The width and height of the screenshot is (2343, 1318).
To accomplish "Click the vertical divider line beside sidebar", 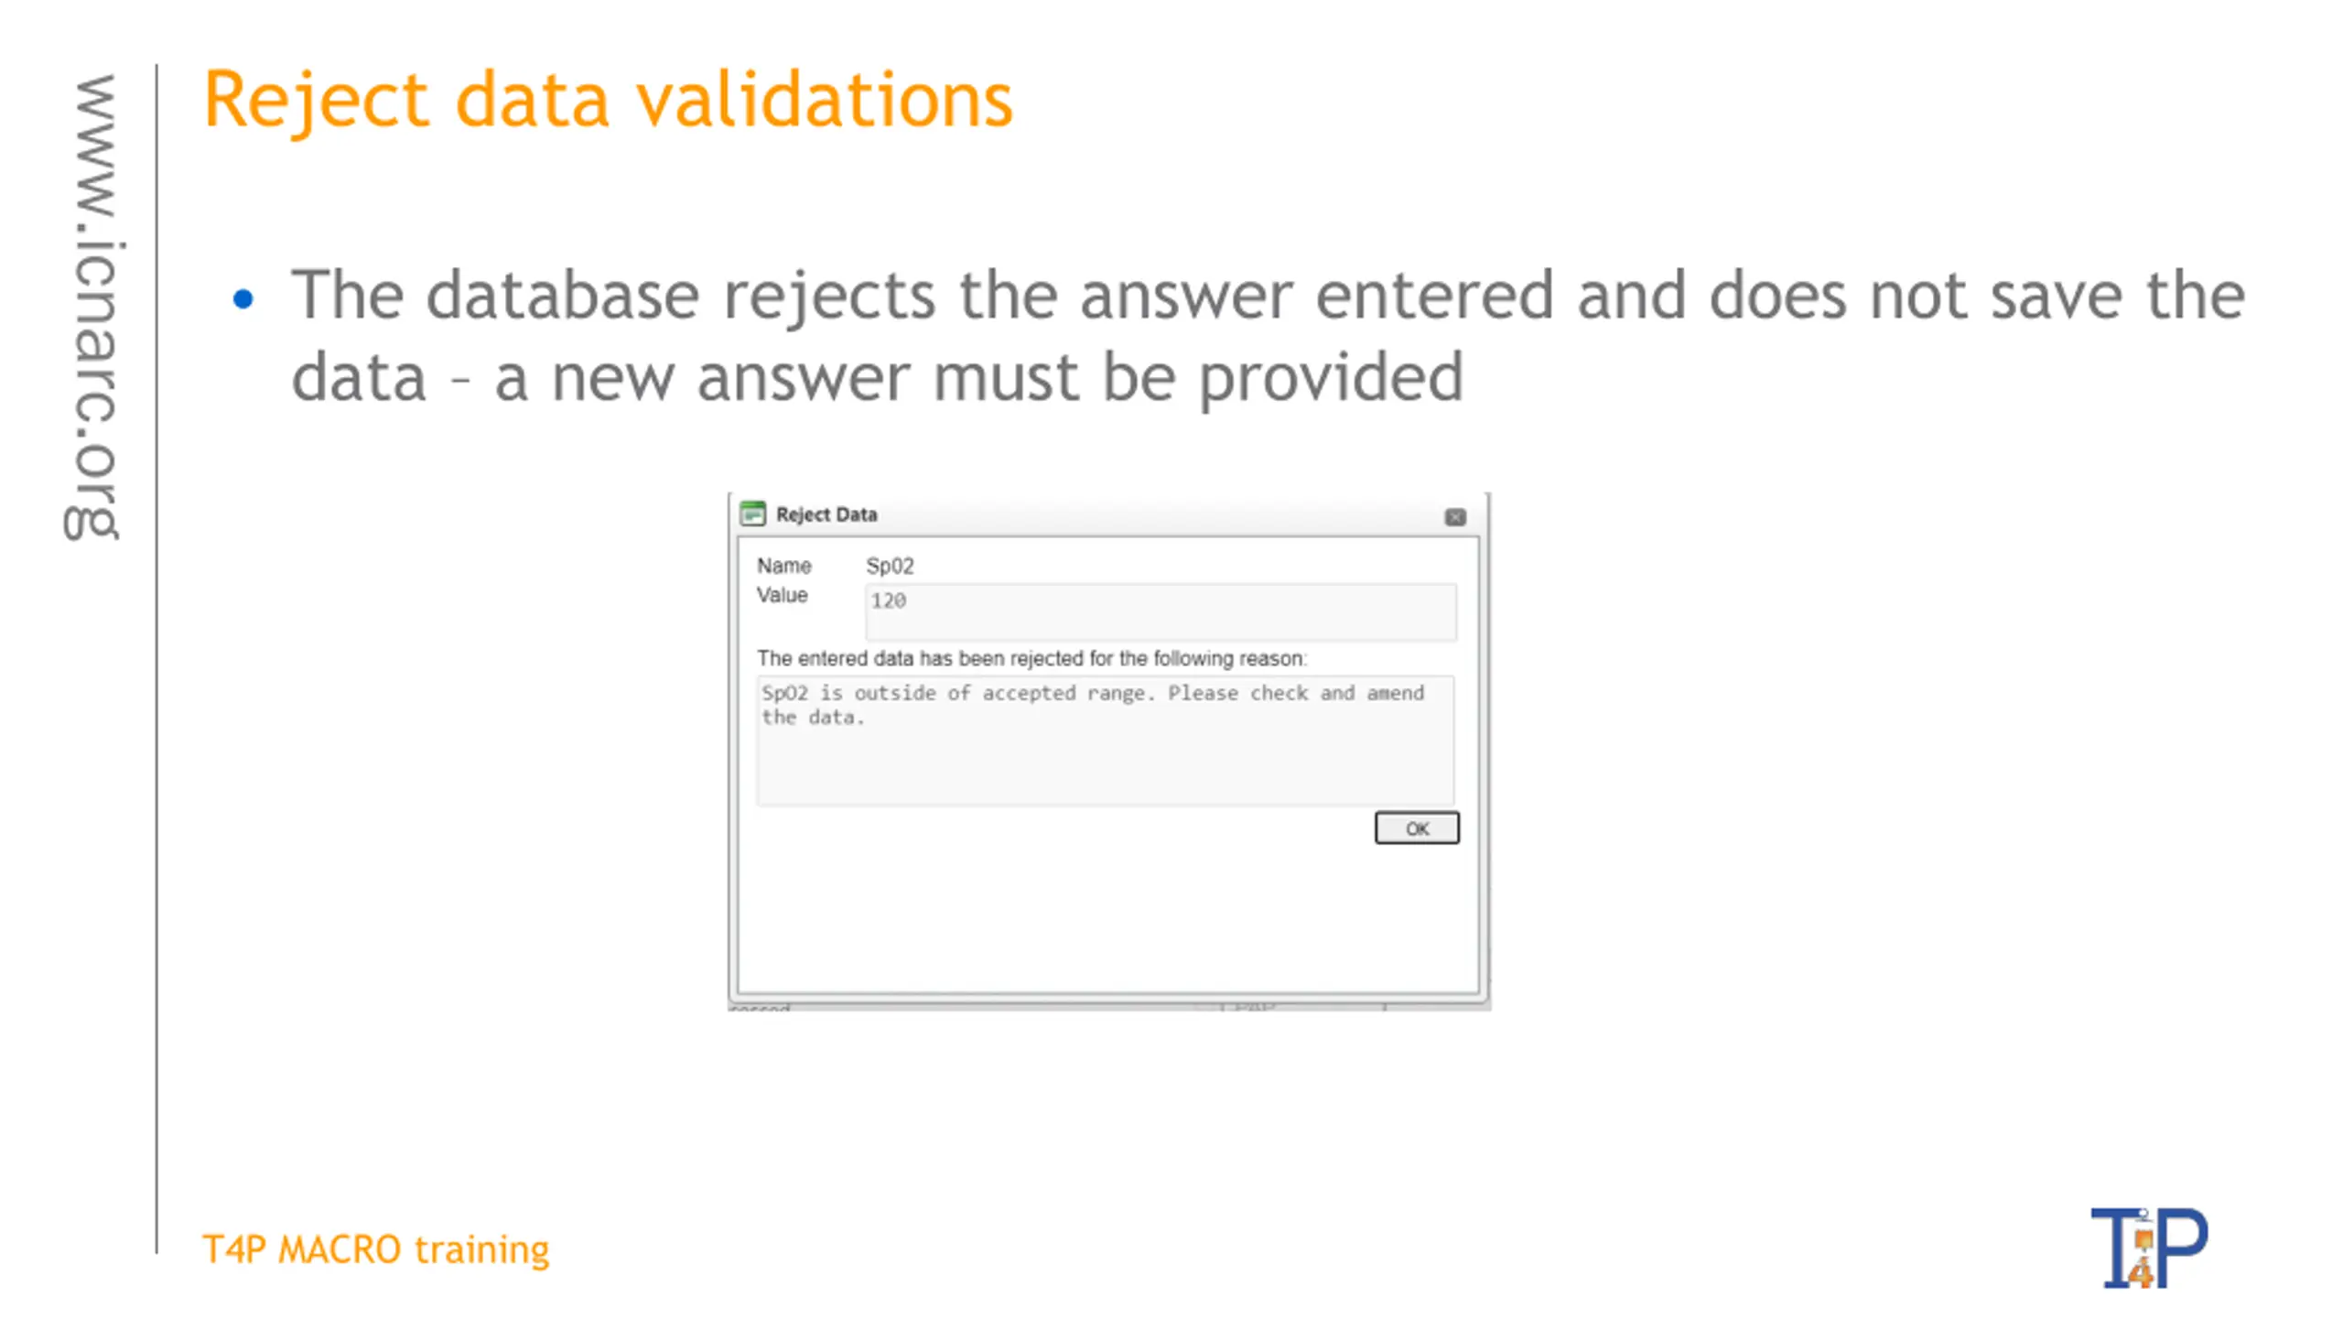I will [157, 658].
